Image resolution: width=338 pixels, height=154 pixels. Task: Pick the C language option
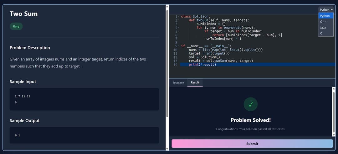(321, 33)
